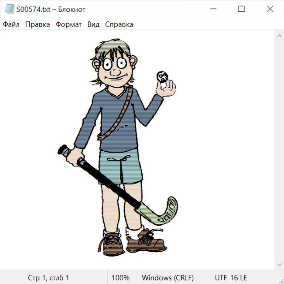284x284 pixels.
Task: Open the Справка menu
Action: [x=119, y=25]
